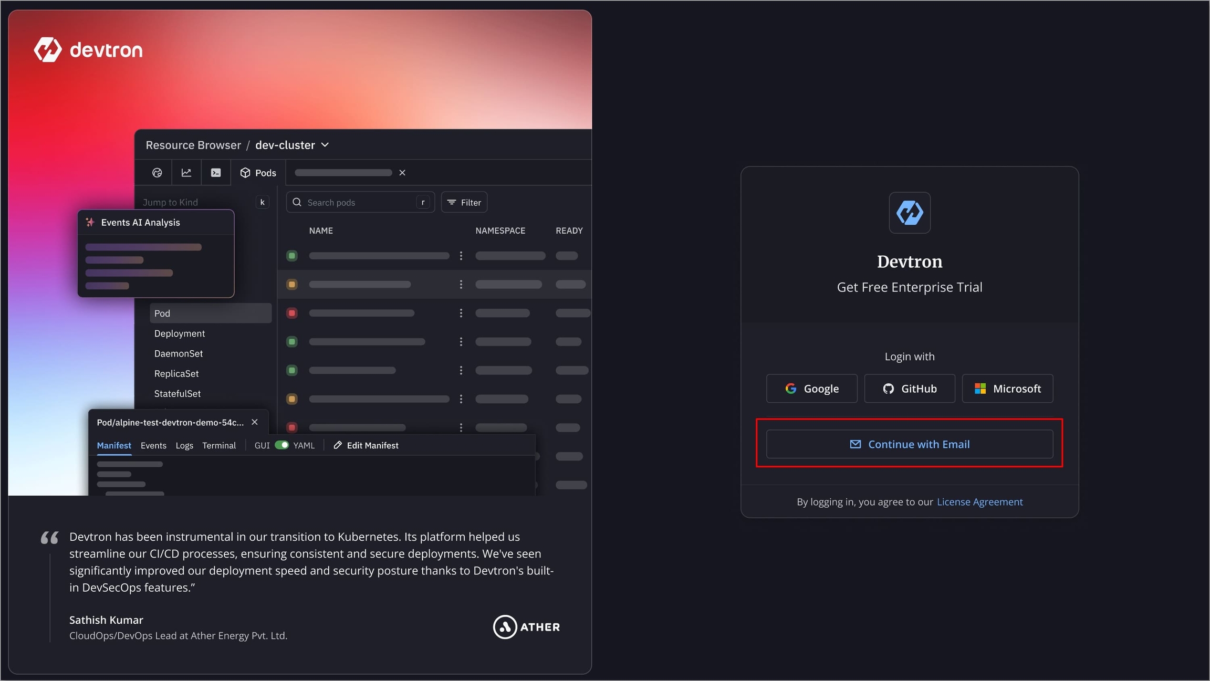Click Edit Manifest

coord(366,445)
